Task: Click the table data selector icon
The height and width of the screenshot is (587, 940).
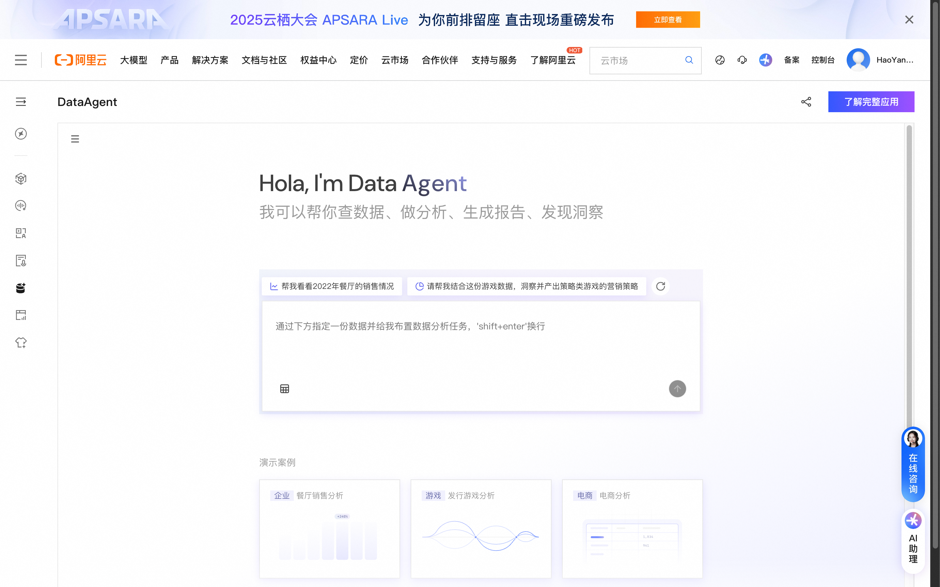Action: [x=284, y=389]
